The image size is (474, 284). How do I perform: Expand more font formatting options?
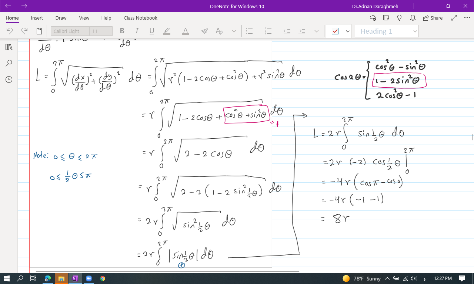234,31
